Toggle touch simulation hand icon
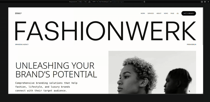 click(144, 2)
